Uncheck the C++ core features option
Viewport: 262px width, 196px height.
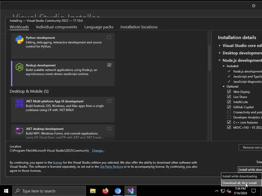(229, 122)
